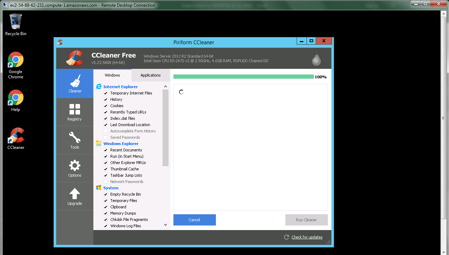Select the Windows tab
This screenshot has width=449, height=255.
(112, 75)
